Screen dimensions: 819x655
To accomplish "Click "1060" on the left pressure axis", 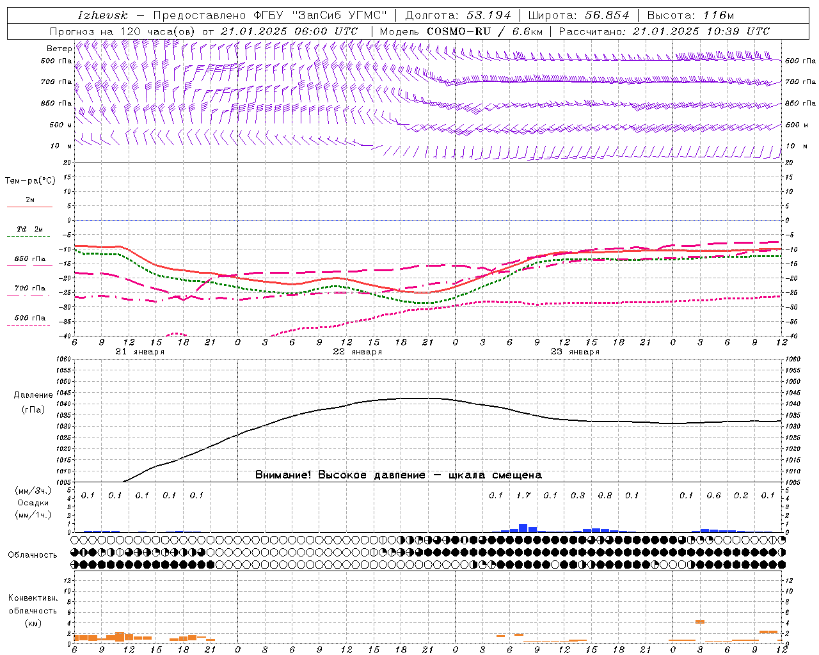I will 65,359.
